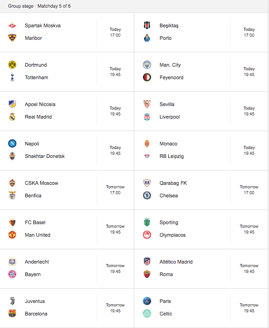Click the Feyenoord logo icon

click(147, 77)
